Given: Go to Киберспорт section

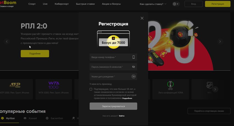Looking at the screenshot, I should pos(62,4).
